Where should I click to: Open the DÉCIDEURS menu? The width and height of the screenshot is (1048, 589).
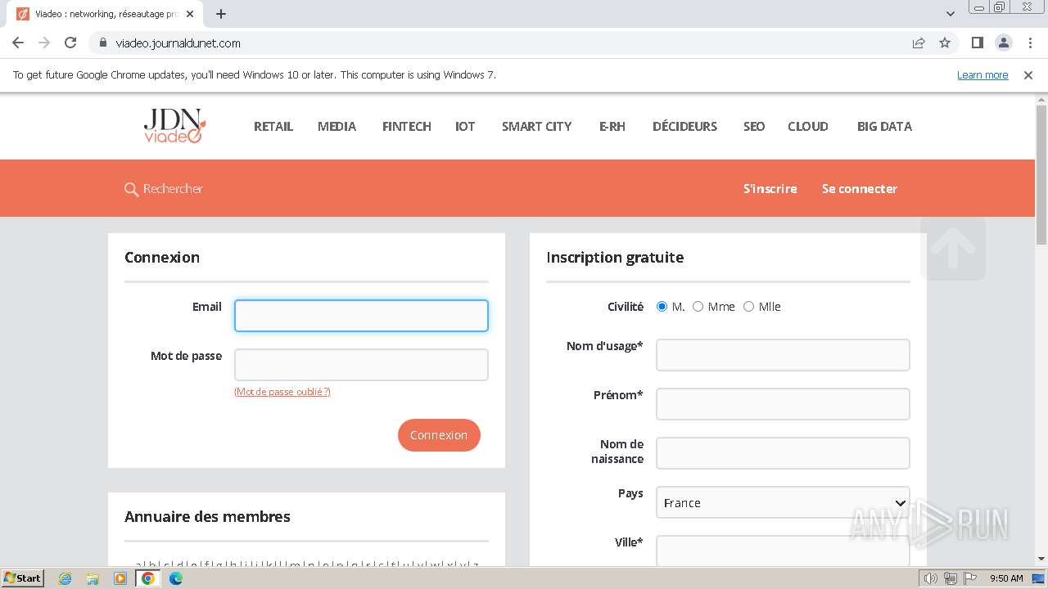[x=684, y=126]
